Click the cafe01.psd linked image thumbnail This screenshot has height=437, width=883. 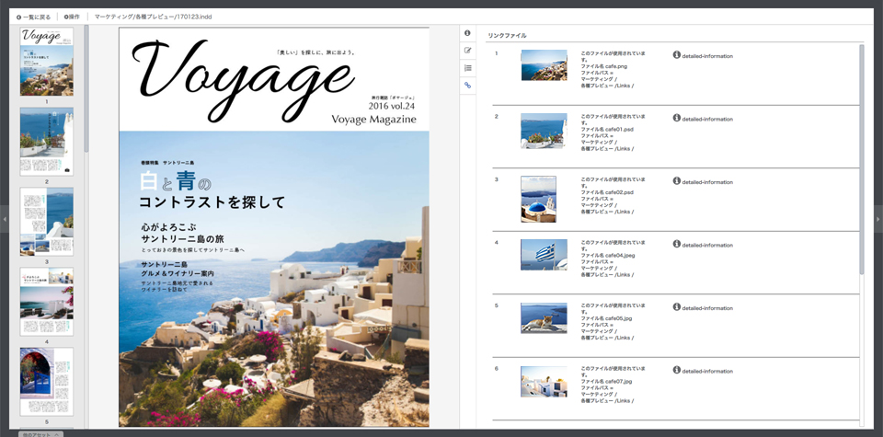coord(544,131)
